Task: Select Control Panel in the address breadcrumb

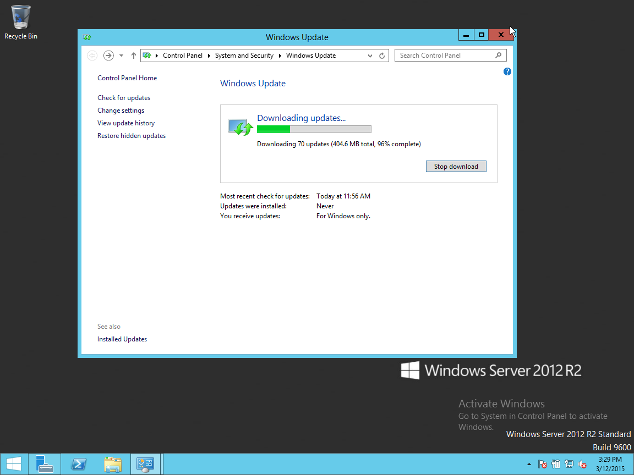Action: pos(182,56)
